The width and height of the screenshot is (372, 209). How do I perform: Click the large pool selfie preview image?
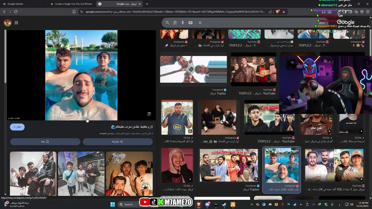(x=81, y=75)
